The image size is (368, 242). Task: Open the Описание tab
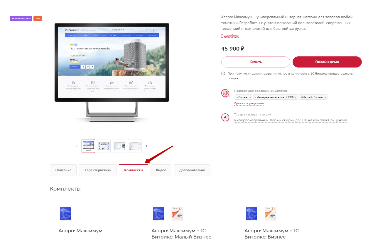coord(63,170)
